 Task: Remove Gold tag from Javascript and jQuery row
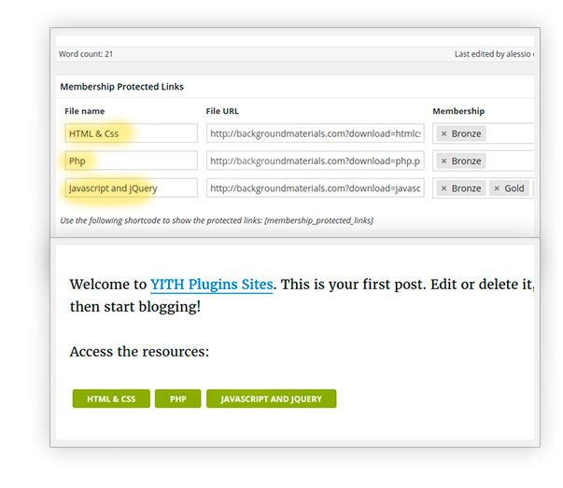tap(497, 188)
